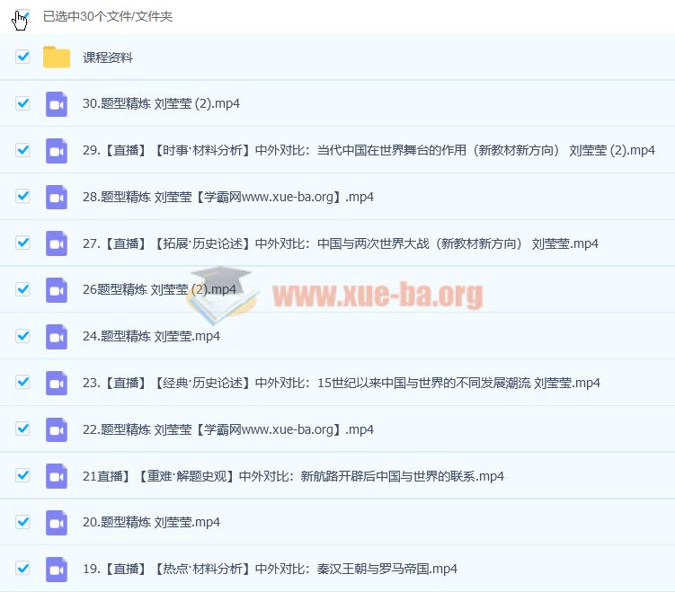Open file 23 15世纪以来中国与世界
The image size is (675, 592).
pyautogui.click(x=341, y=383)
